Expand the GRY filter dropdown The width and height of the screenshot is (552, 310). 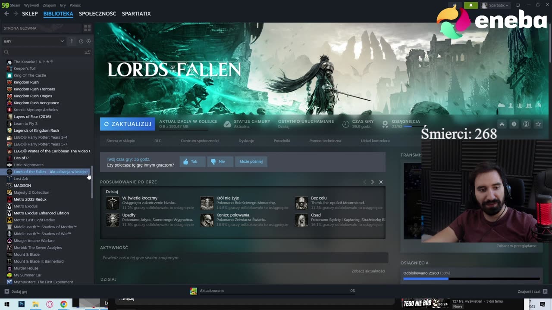34,41
